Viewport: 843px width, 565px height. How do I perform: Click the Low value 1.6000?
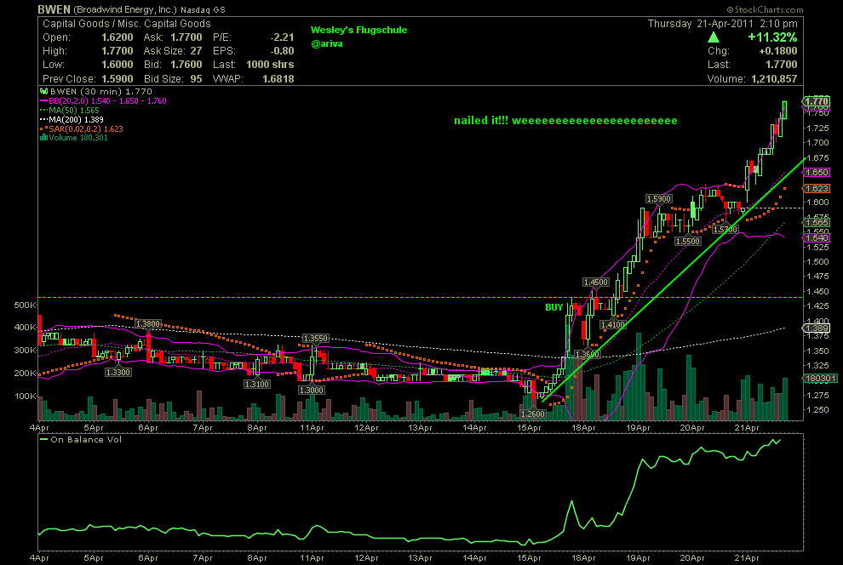click(x=118, y=65)
